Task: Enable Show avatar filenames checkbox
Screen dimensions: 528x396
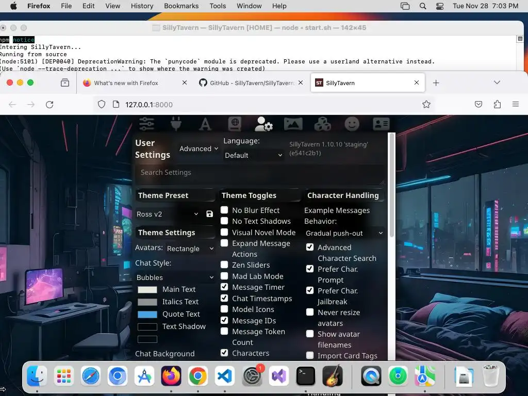Action: point(310,334)
